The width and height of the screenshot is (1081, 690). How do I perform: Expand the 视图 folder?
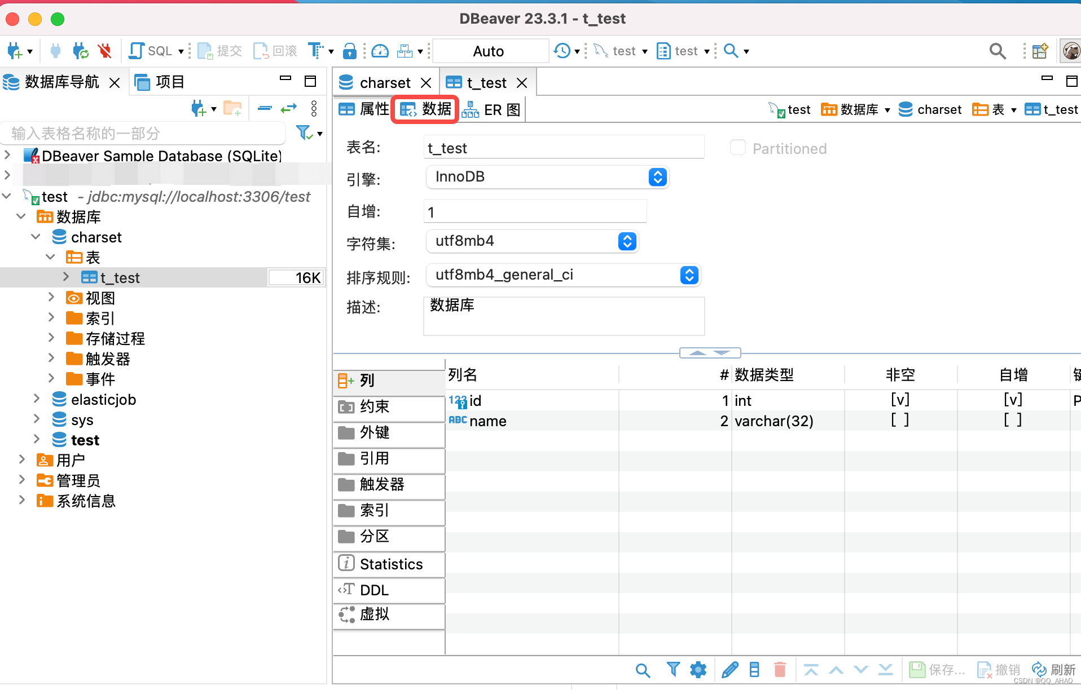[51, 297]
